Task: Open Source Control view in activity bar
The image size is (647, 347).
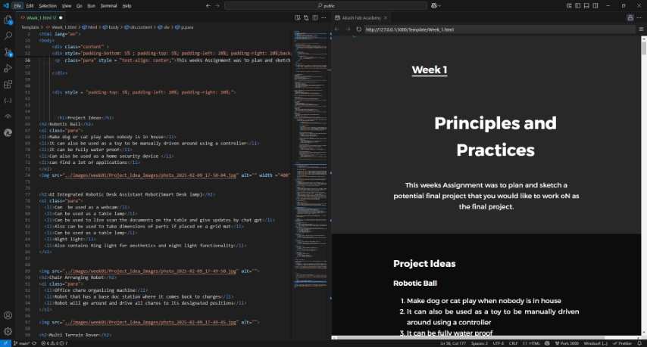Action: [x=8, y=52]
